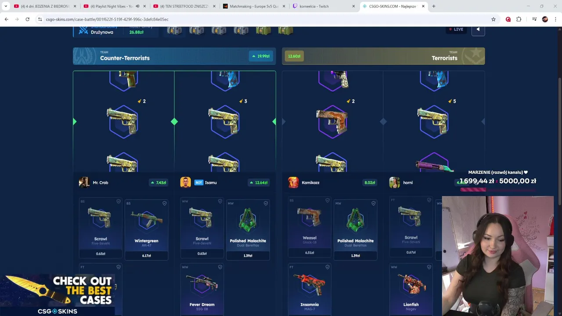The image size is (562, 316).
Task: Click Isamu's 12.64zł value badge
Action: tap(259, 183)
